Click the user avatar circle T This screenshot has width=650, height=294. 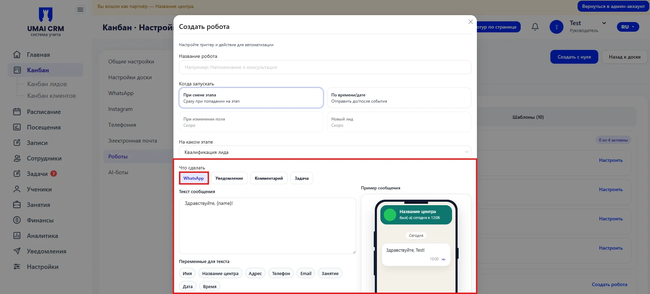point(557,27)
